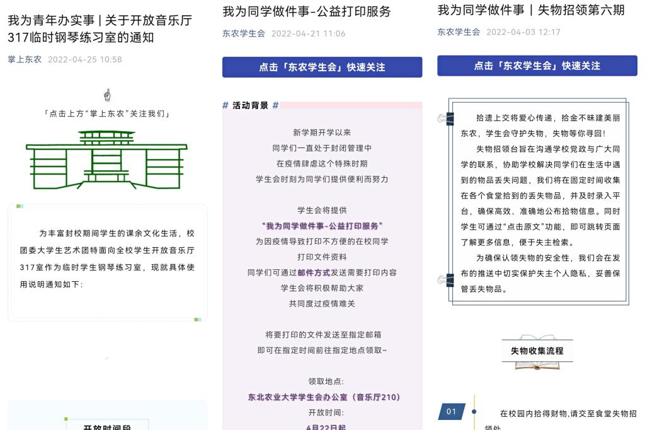
Task: Click the green building illustration
Action: pos(106,160)
